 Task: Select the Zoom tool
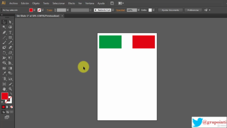tap(10, 89)
